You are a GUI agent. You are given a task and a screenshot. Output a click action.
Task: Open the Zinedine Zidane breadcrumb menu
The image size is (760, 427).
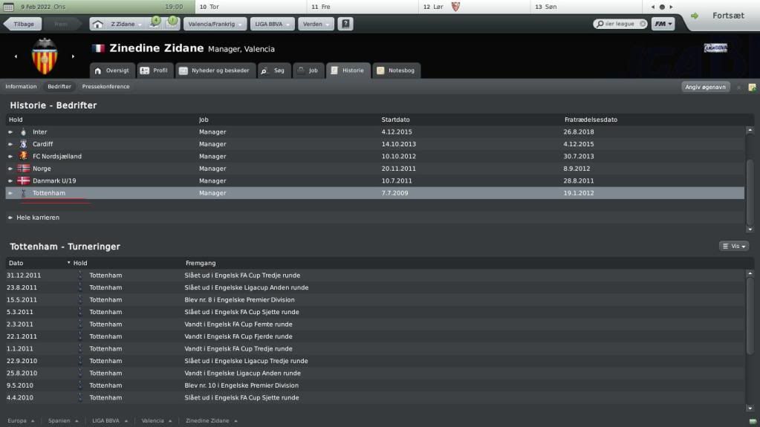coord(211,421)
